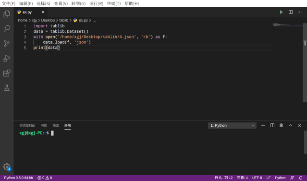Open the 查看(V) menu
The height and width of the screenshot is (181, 307).
pyautogui.click(x=61, y=3)
